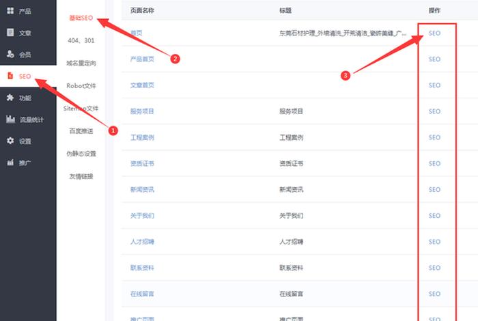Open the 关于我们 page name link
Screen dimensions: 478x321
pos(142,216)
